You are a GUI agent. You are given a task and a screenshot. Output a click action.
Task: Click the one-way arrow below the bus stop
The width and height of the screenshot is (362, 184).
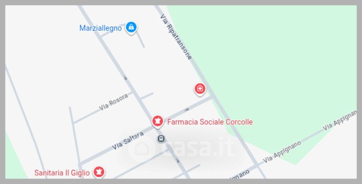178,160
